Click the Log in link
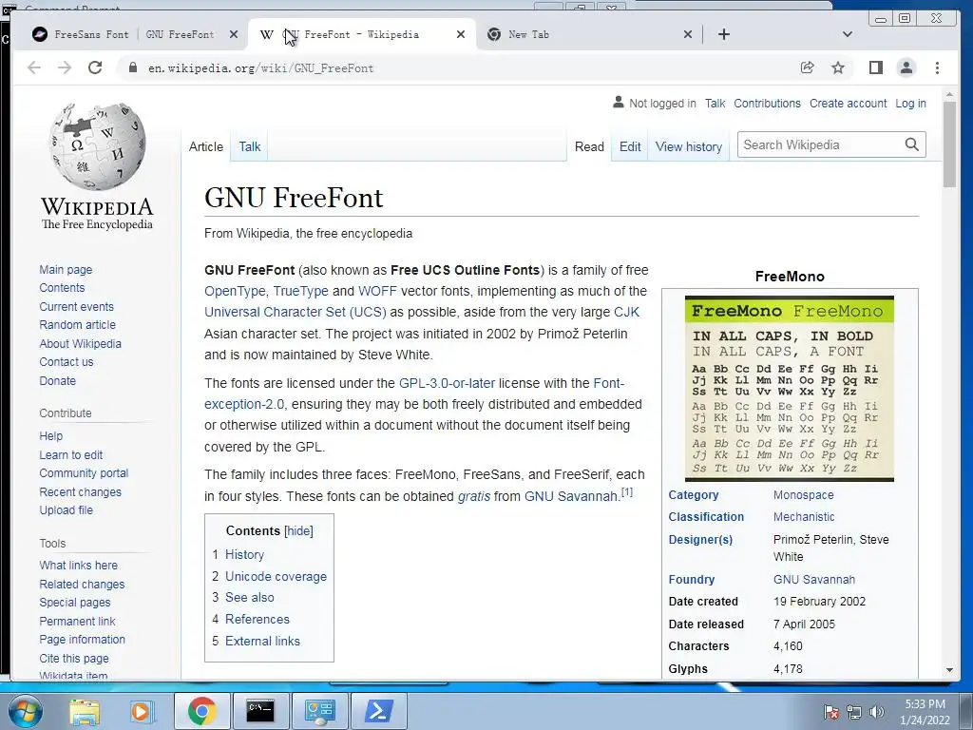Image resolution: width=973 pixels, height=730 pixels. pos(910,104)
